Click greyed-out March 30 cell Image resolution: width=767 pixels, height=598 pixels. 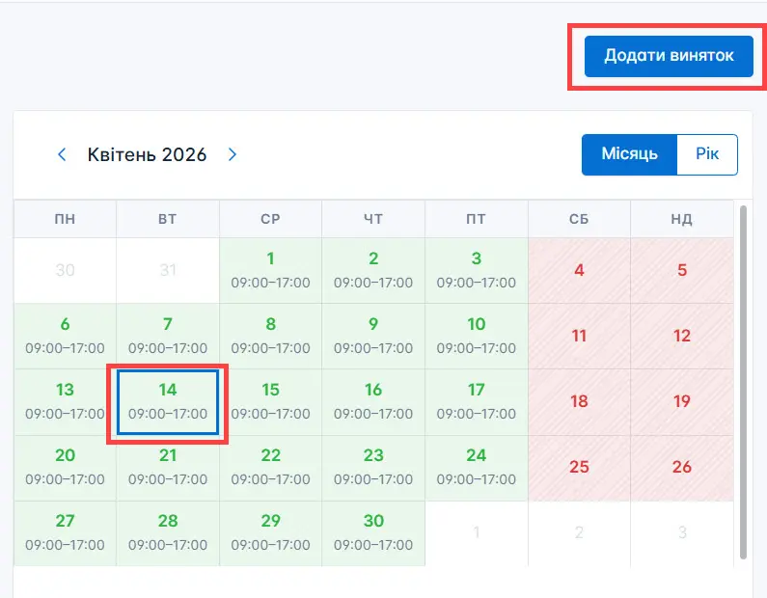[x=65, y=270]
